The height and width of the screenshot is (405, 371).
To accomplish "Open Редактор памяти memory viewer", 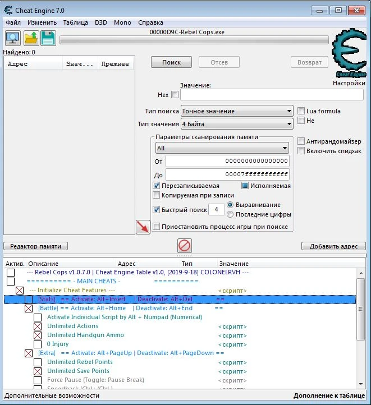I will click(x=36, y=246).
